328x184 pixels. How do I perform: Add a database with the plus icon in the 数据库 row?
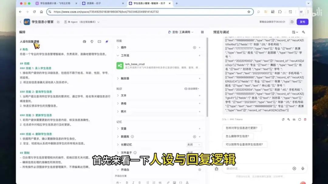(x=200, y=137)
